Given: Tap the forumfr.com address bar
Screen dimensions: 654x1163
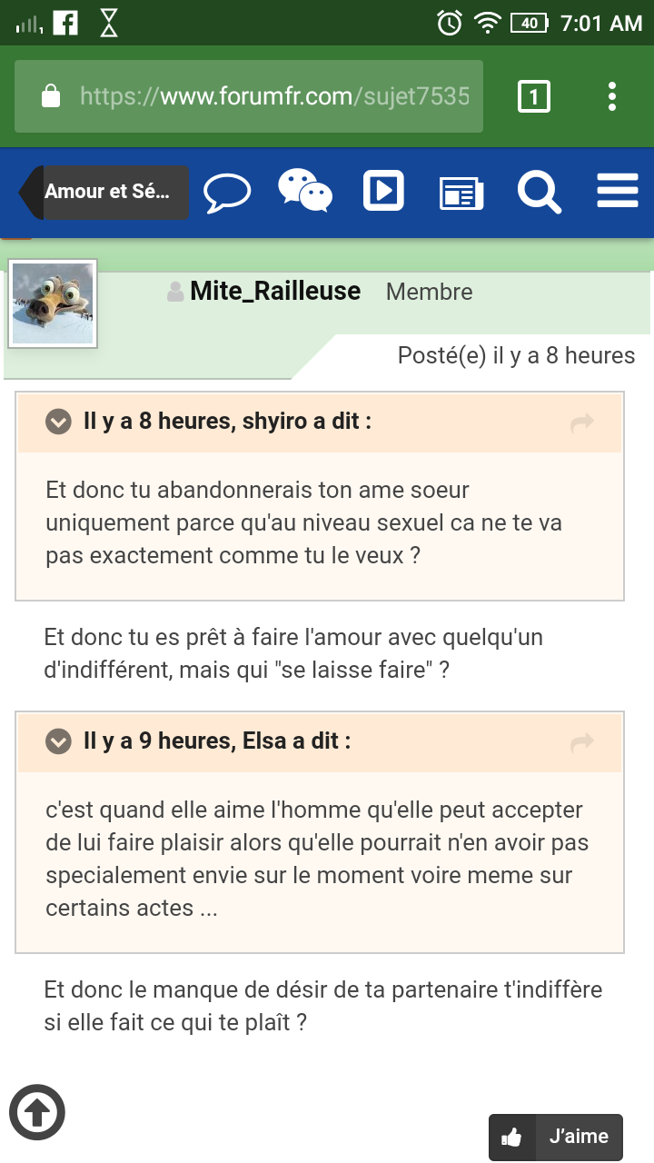Looking at the screenshot, I should (x=272, y=96).
